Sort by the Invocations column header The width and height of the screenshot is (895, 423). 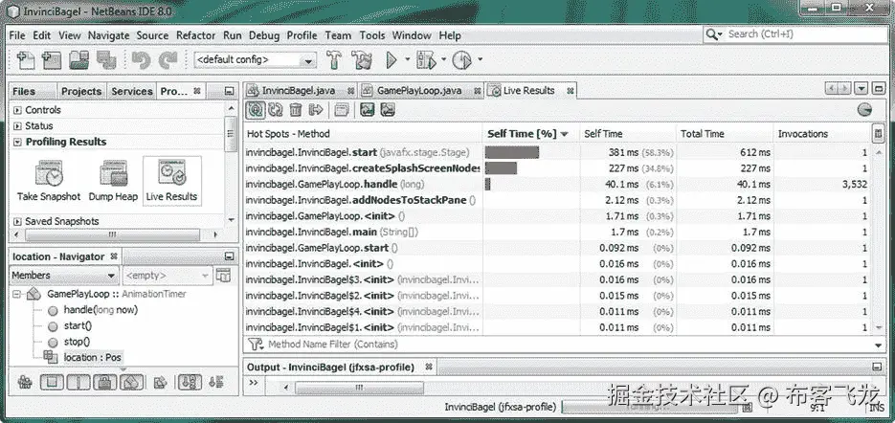(x=822, y=134)
